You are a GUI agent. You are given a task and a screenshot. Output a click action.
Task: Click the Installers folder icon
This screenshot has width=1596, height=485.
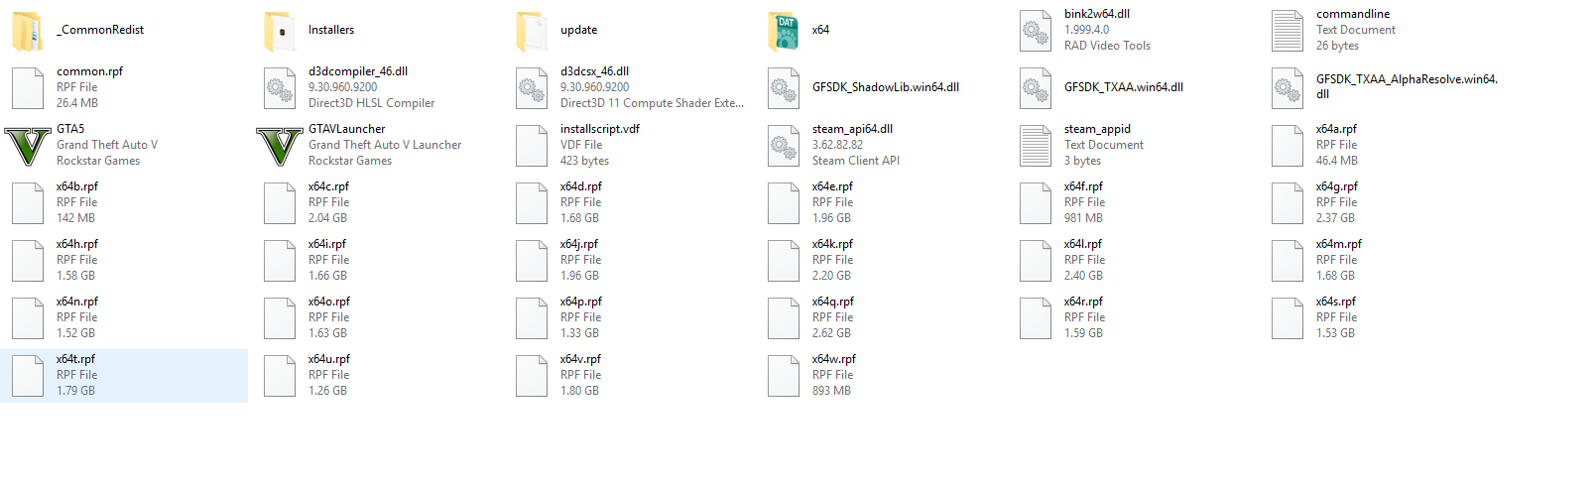point(280,31)
